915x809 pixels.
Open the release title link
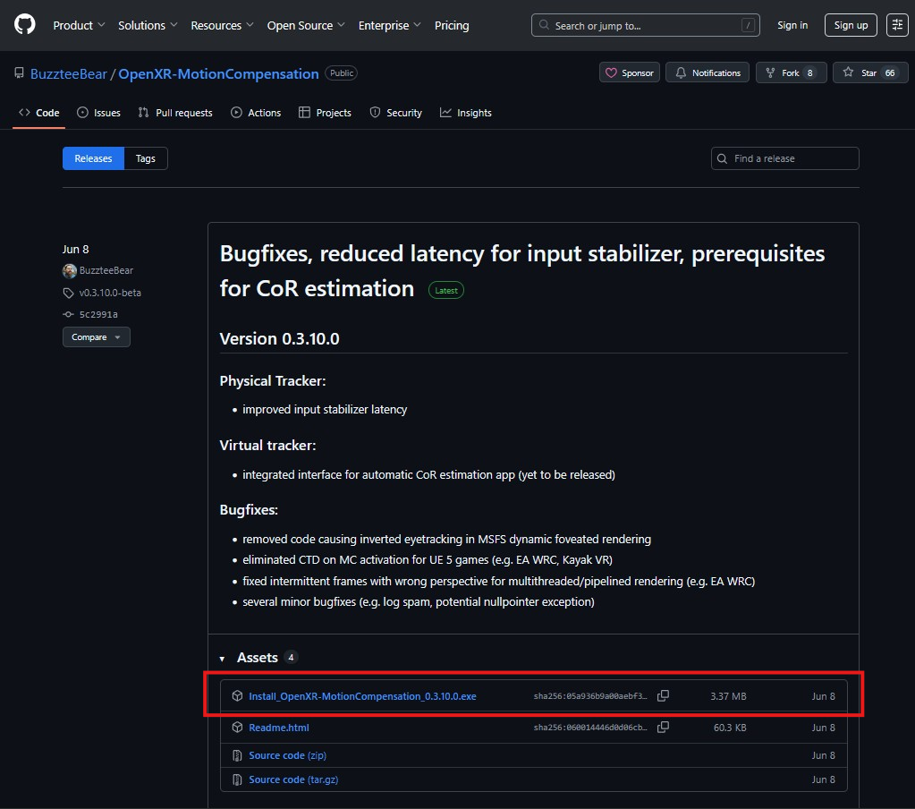coord(521,271)
